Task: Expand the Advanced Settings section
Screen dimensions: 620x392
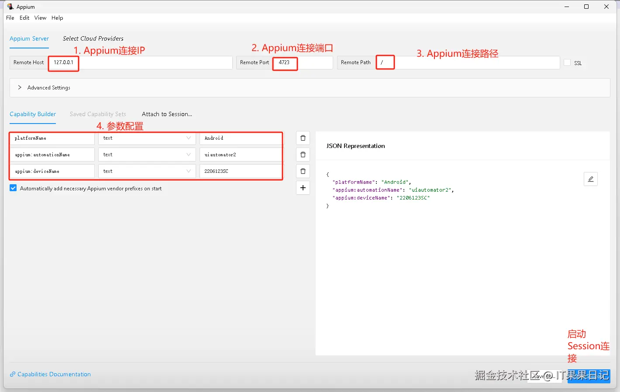Action: [310, 88]
